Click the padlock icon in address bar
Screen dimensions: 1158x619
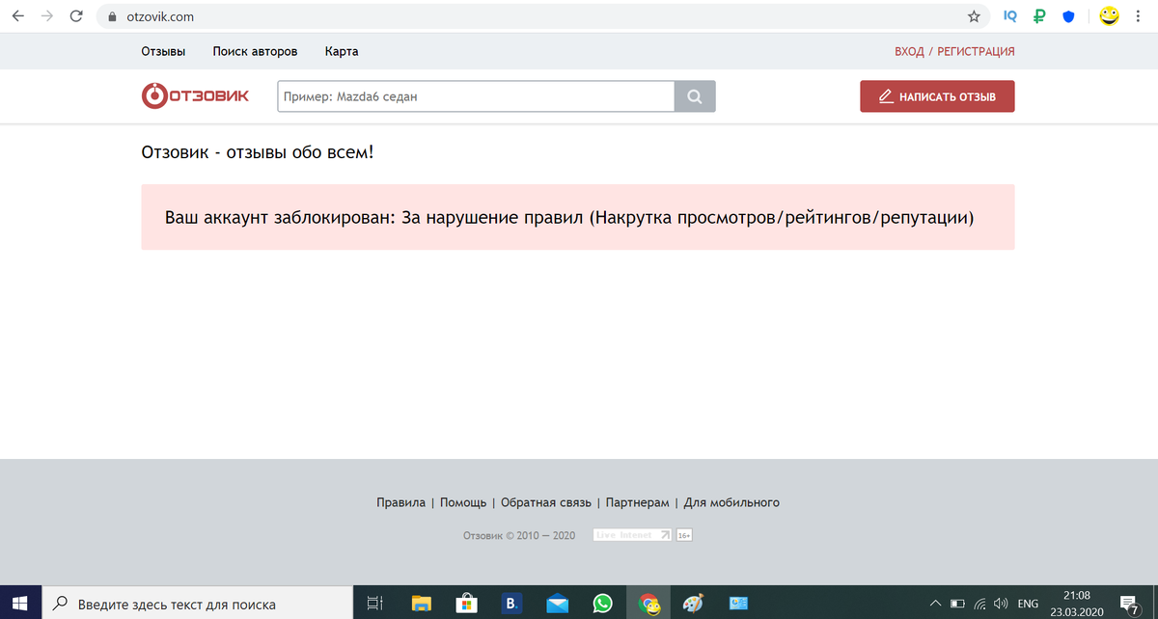click(x=112, y=16)
